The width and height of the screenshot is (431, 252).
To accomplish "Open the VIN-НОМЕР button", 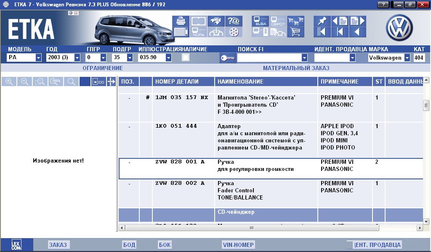I will point(238,244).
